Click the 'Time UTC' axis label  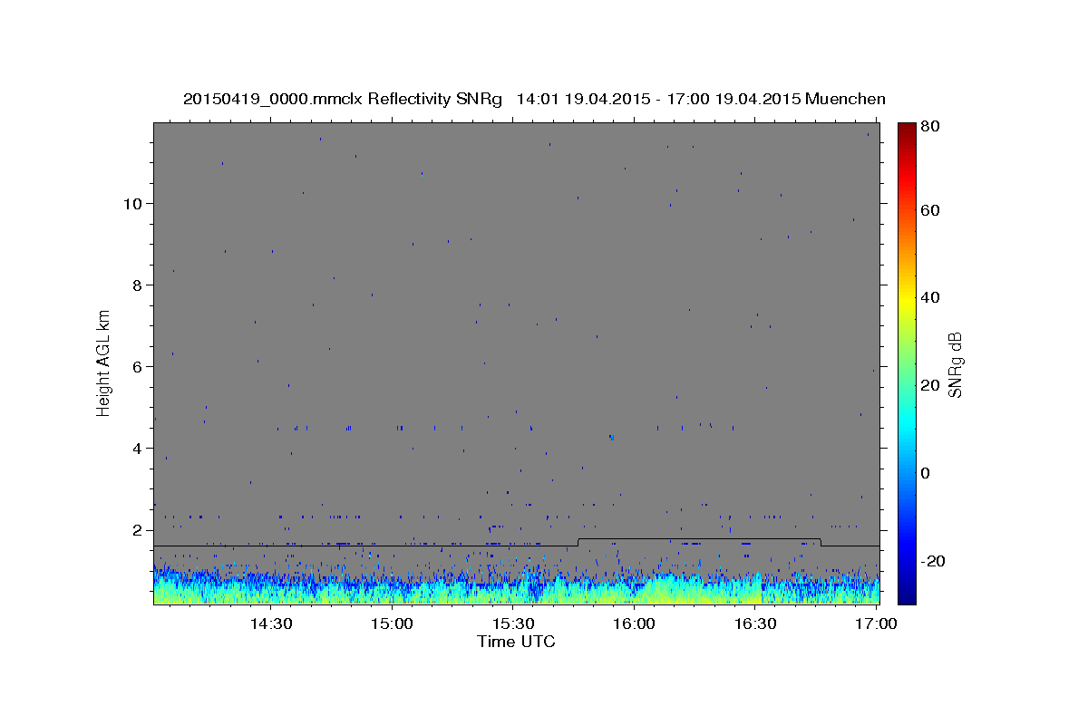click(x=516, y=642)
